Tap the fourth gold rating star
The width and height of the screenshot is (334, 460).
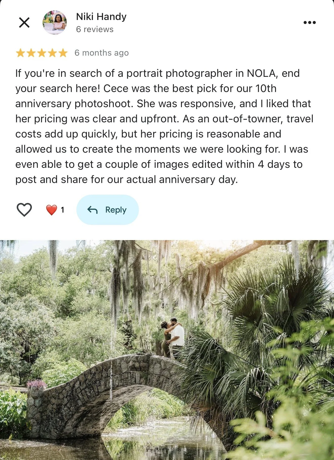pos(52,53)
